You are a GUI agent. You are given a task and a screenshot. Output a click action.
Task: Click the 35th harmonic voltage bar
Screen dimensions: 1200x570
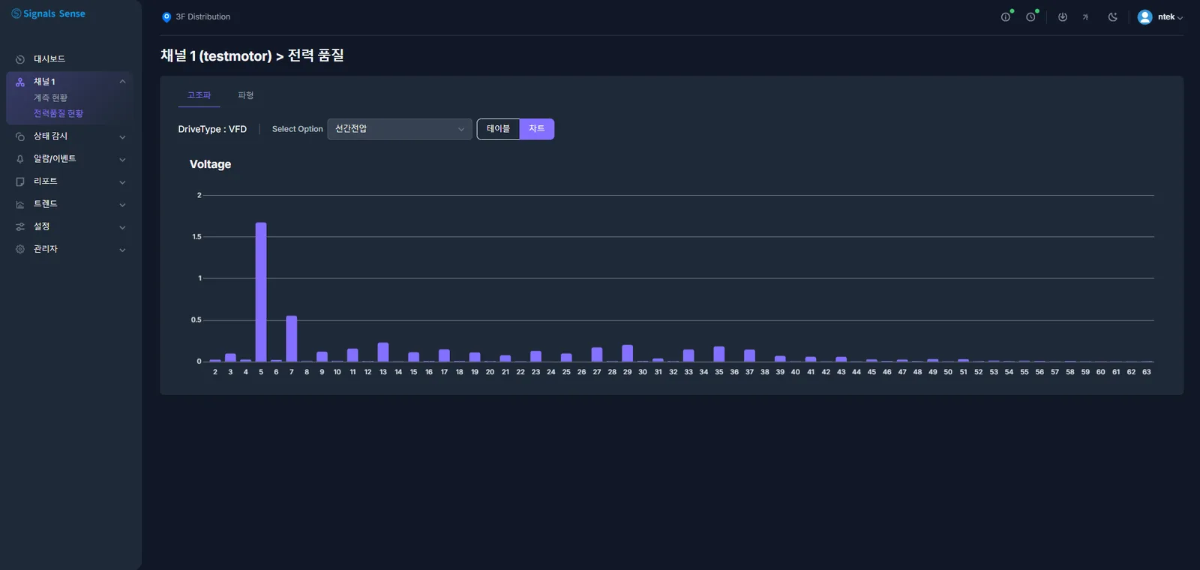(x=719, y=355)
